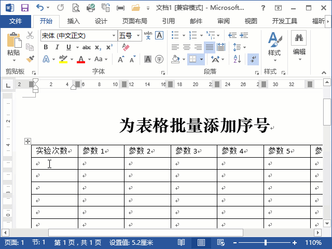Screen dimensions: 332x249
Task: Grow font size with the larger A
Action: coord(121,59)
